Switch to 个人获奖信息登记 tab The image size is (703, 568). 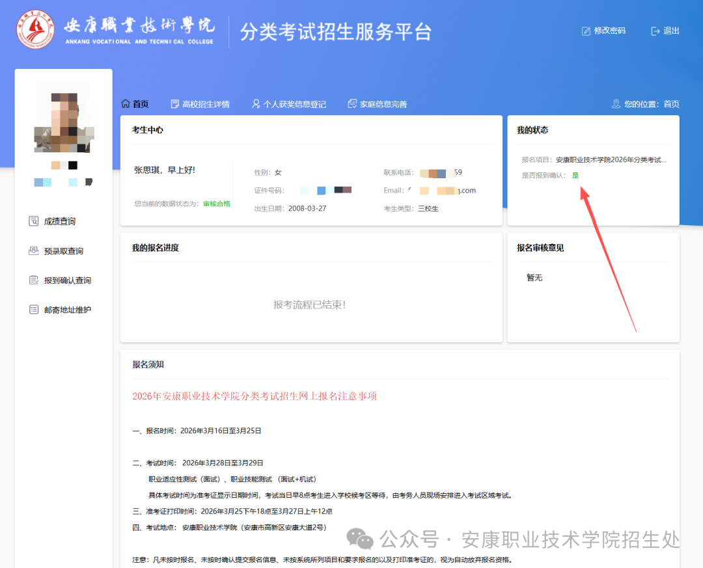[x=294, y=104]
